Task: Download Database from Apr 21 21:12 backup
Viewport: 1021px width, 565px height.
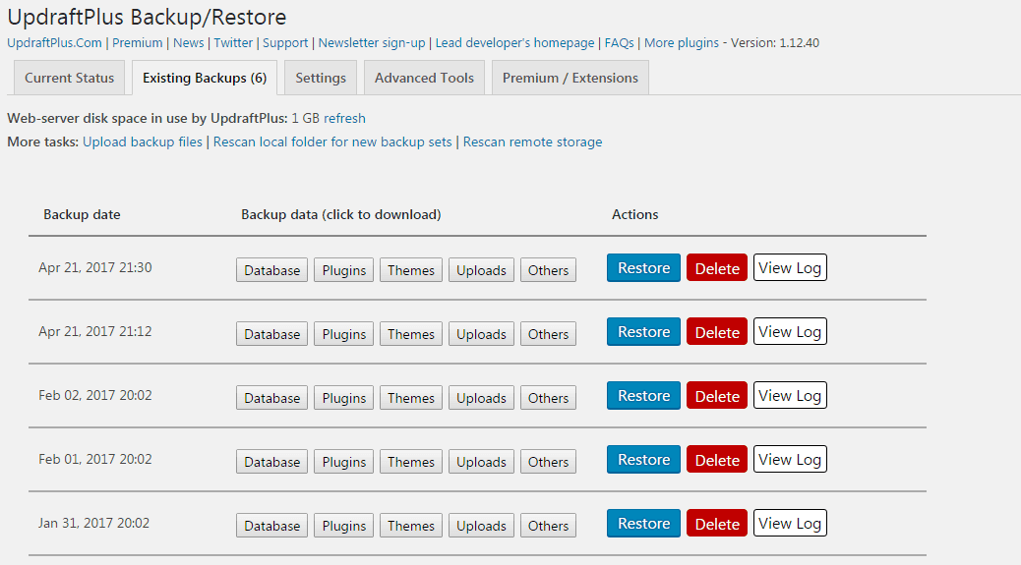Action: coord(271,334)
